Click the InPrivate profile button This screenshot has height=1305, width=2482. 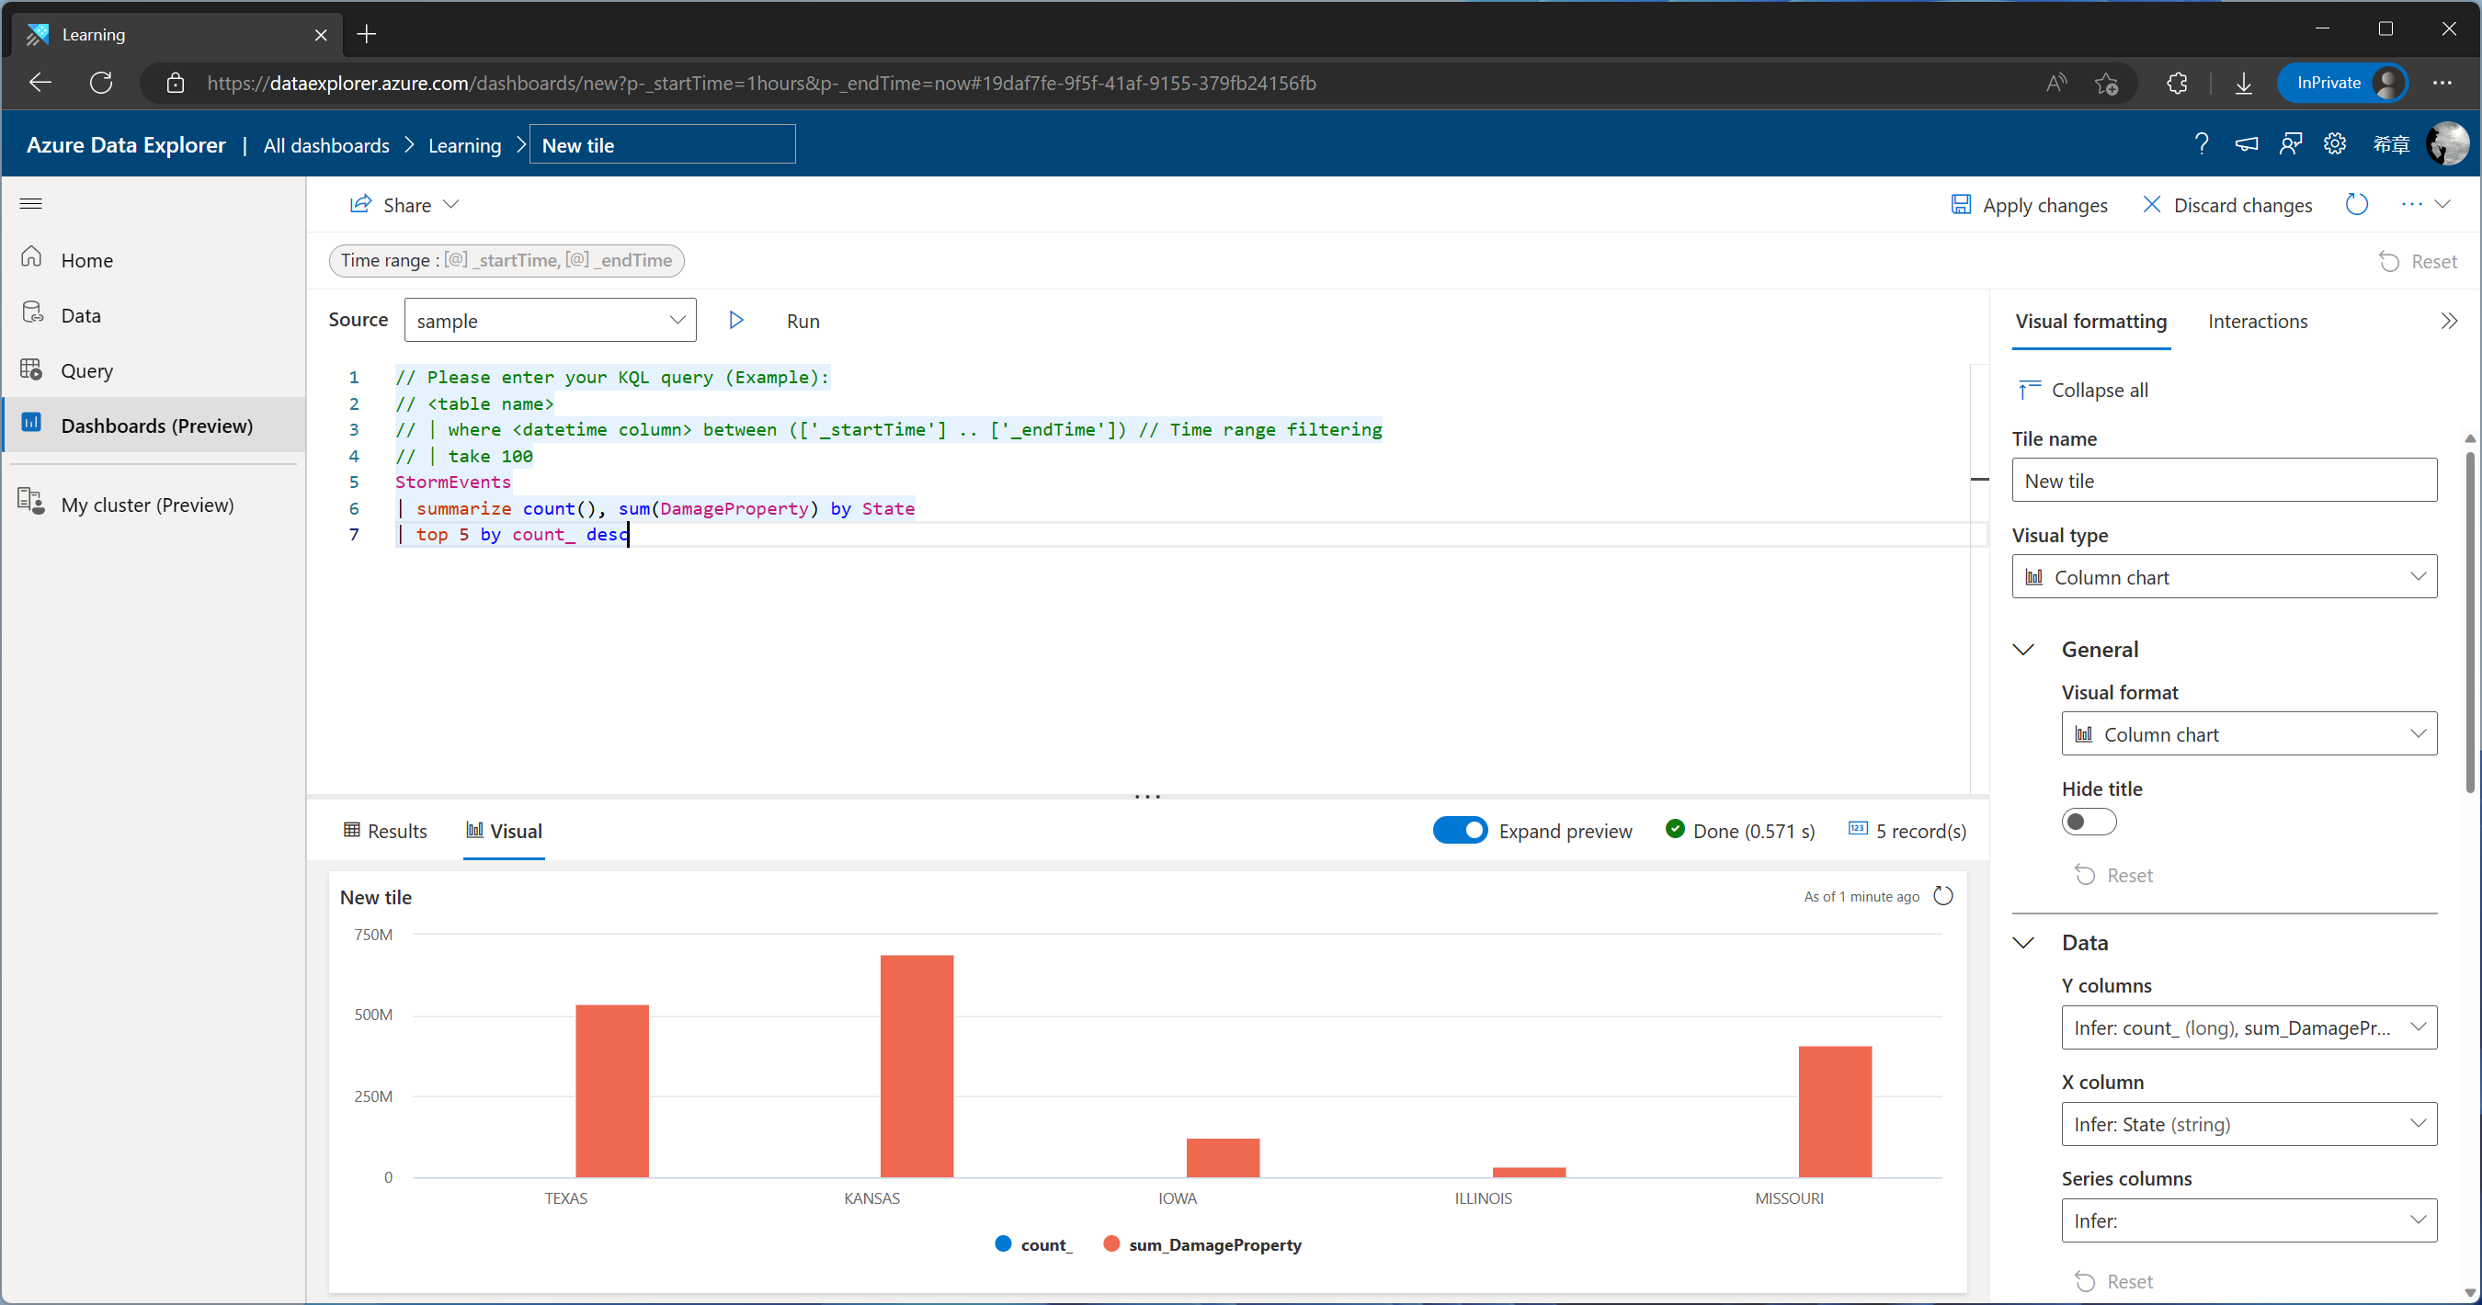[2341, 83]
